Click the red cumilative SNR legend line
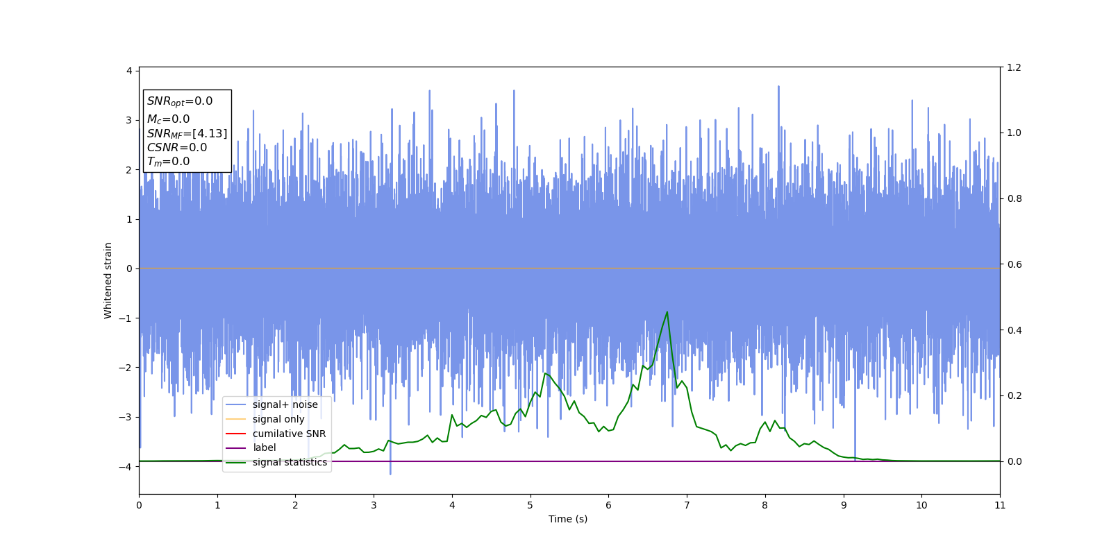1111x555 pixels. click(236, 434)
